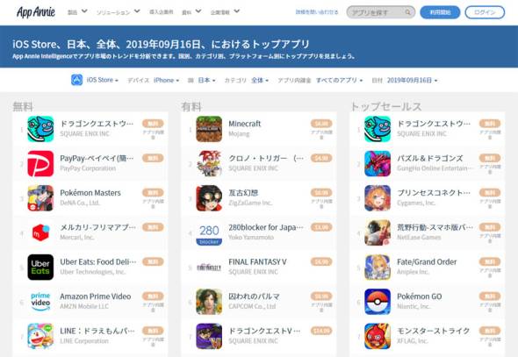Click the Mercari red box icon
518x357 pixels.
coord(40,232)
